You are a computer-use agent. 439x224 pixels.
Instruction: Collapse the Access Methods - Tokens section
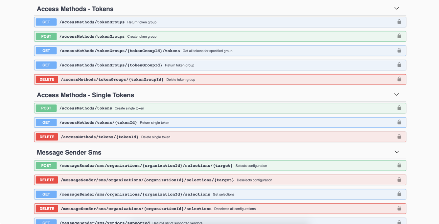[x=397, y=9]
